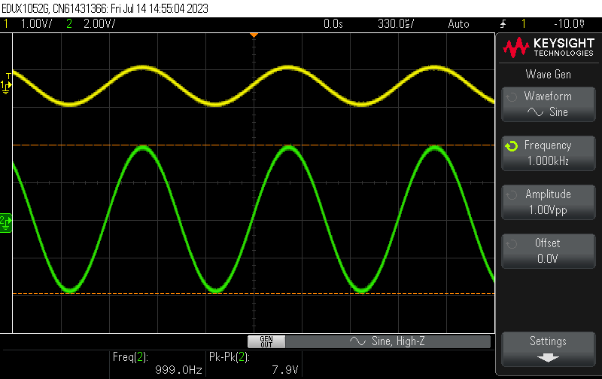Click the channel 1 ground marker
This screenshot has height=379, width=602.
(6, 87)
